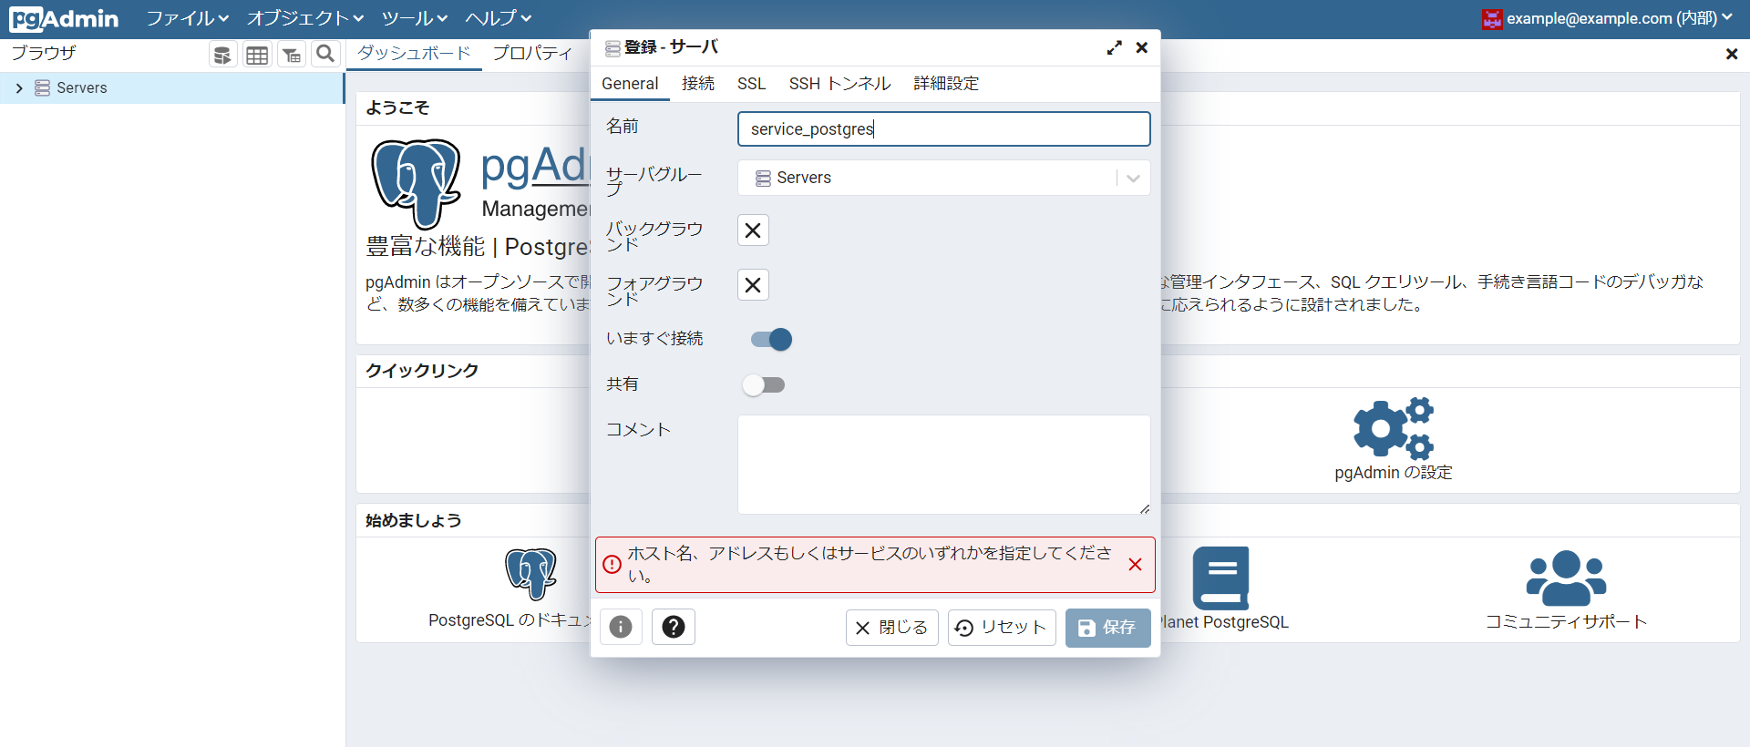Open the Help menu
This screenshot has width=1750, height=747.
[499, 18]
